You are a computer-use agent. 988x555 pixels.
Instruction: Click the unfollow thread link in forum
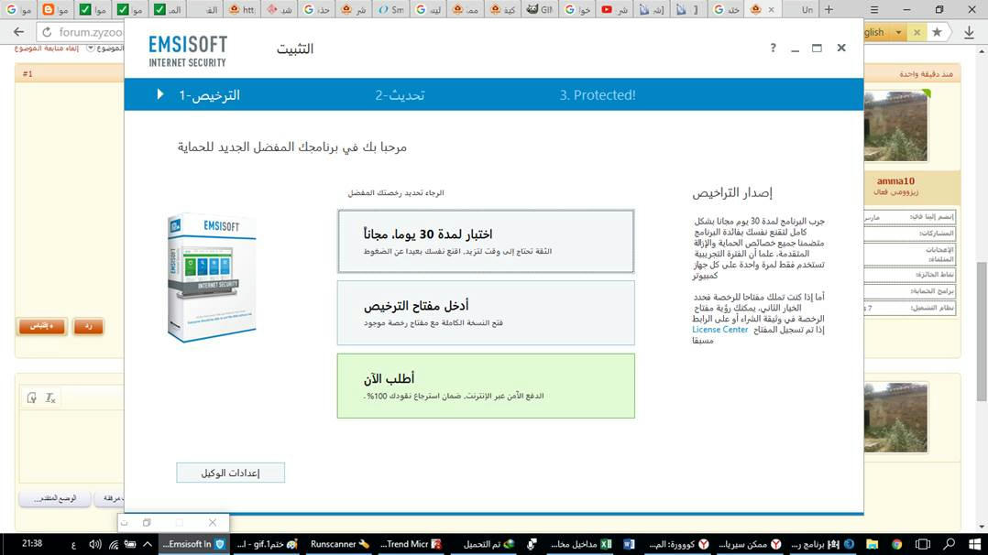tap(46, 48)
